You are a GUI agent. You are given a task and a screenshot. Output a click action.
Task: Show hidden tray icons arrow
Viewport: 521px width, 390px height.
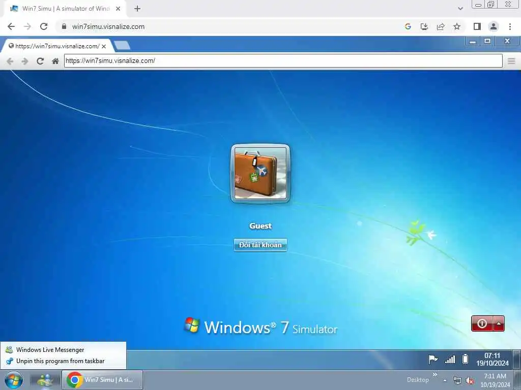pos(445,380)
